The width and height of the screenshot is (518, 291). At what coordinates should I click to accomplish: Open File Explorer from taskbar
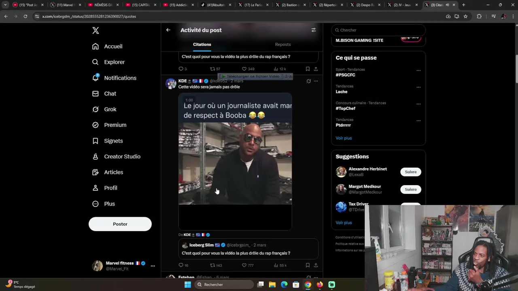click(x=272, y=285)
